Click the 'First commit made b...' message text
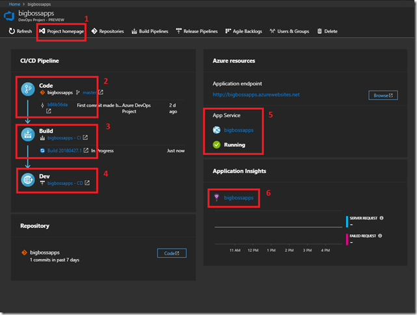This screenshot has height=315, width=417. click(98, 105)
